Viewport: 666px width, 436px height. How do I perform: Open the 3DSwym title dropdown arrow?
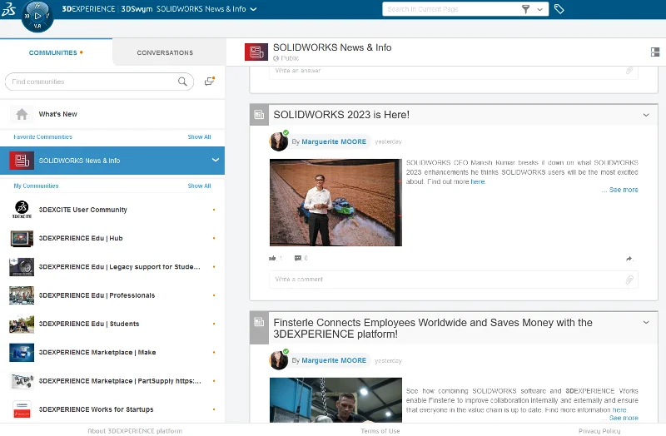pos(253,10)
